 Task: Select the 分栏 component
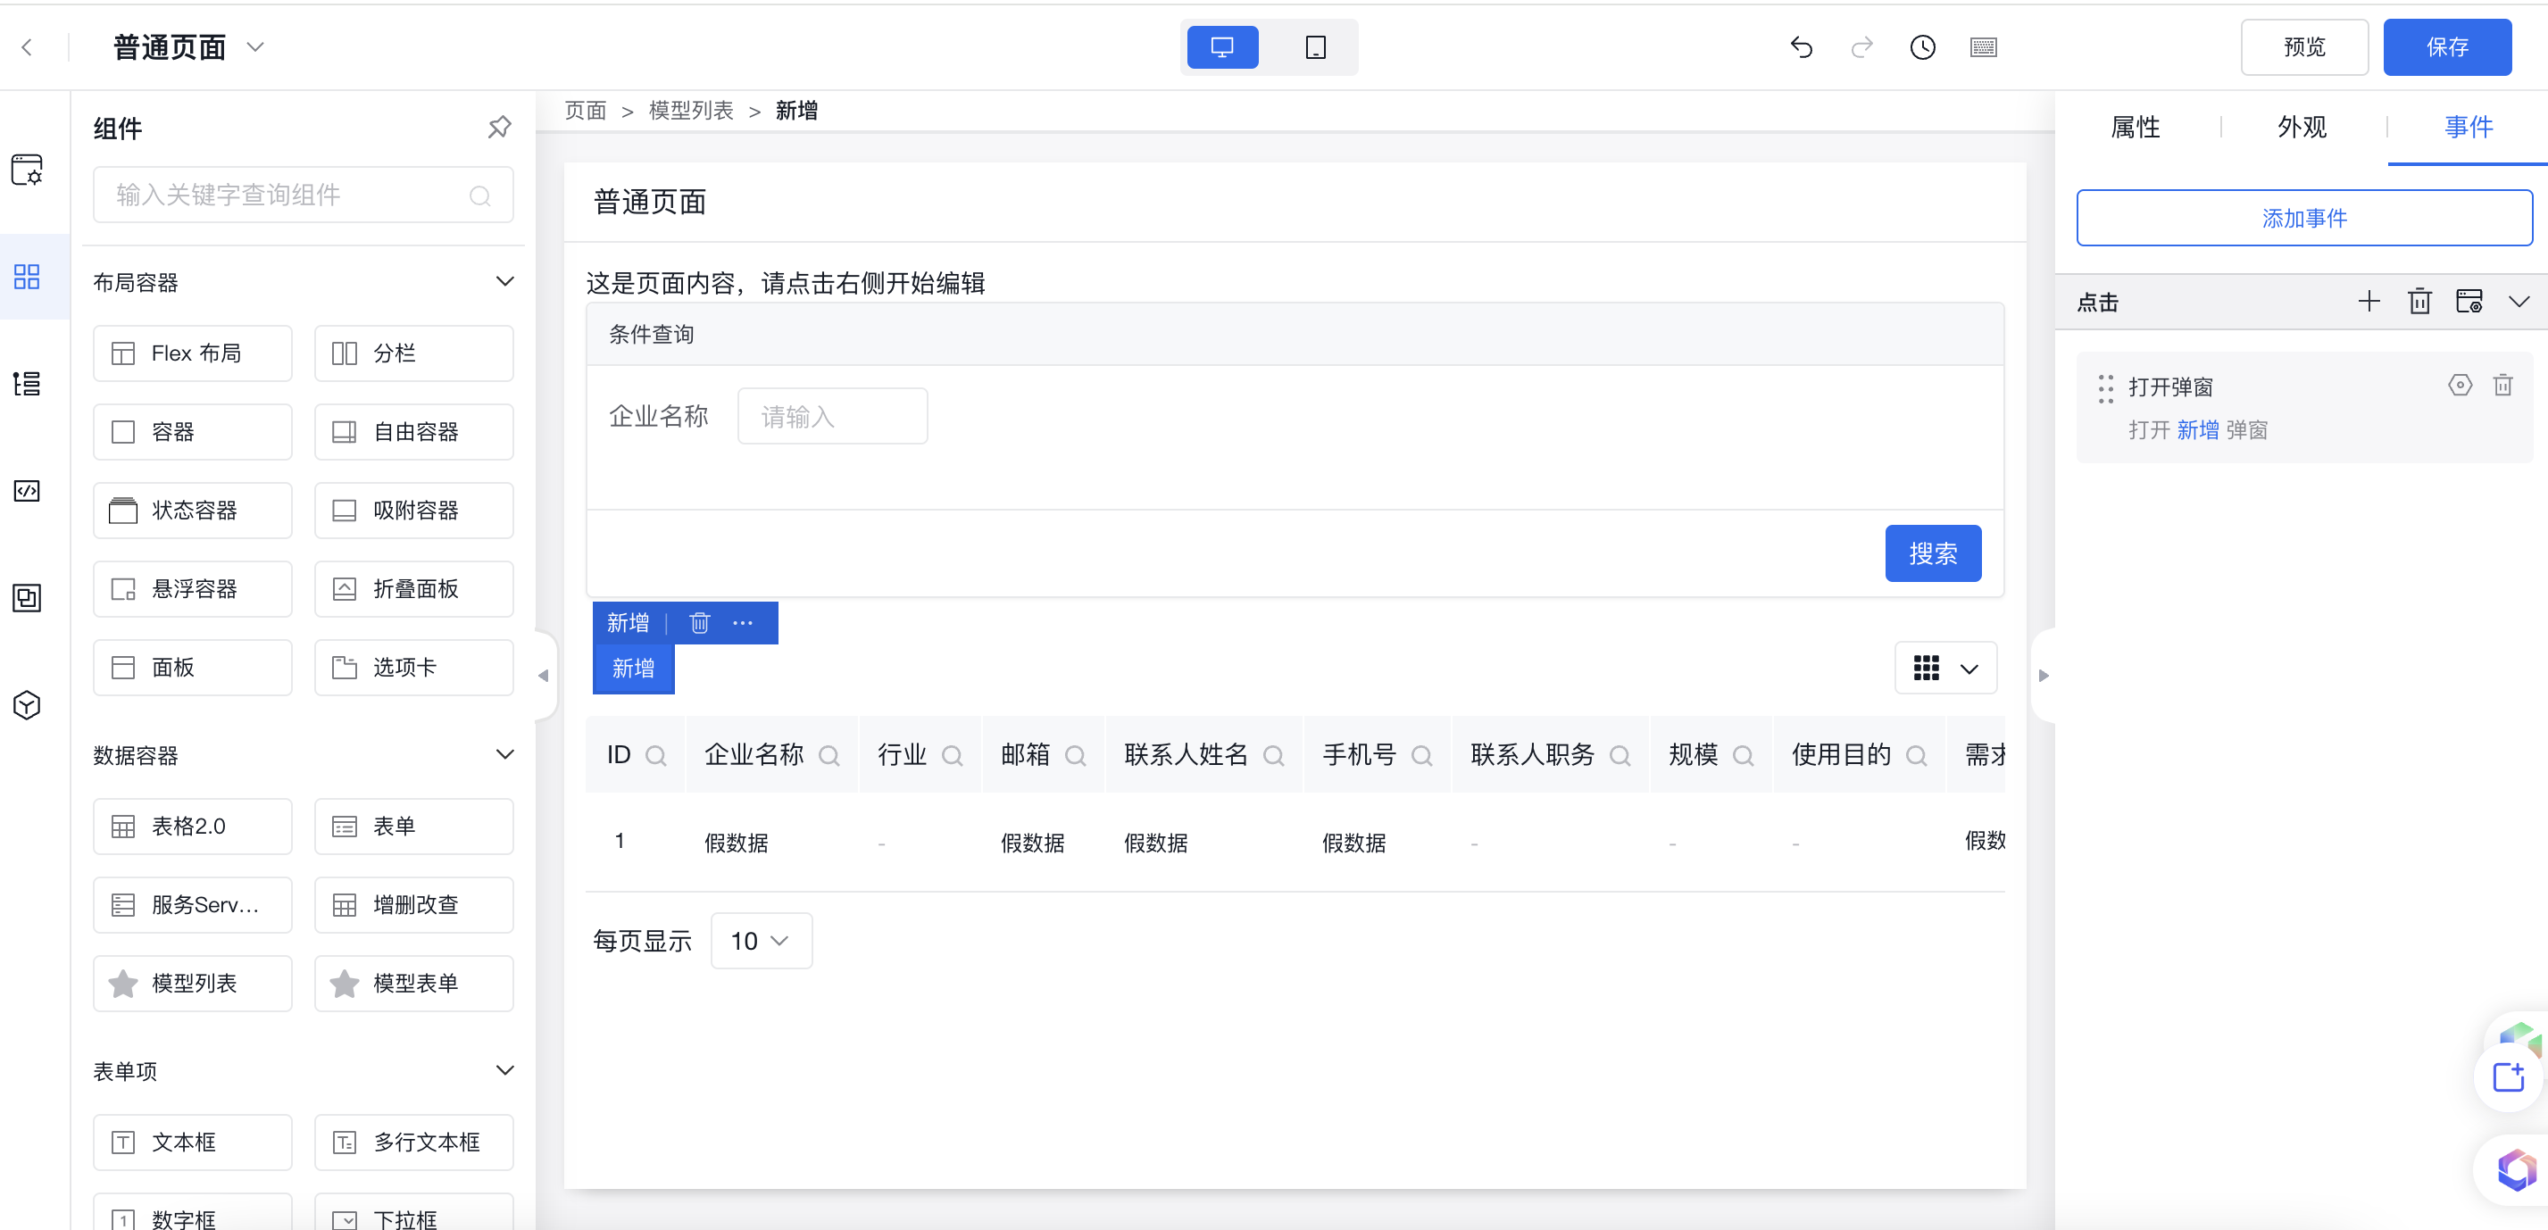point(413,353)
